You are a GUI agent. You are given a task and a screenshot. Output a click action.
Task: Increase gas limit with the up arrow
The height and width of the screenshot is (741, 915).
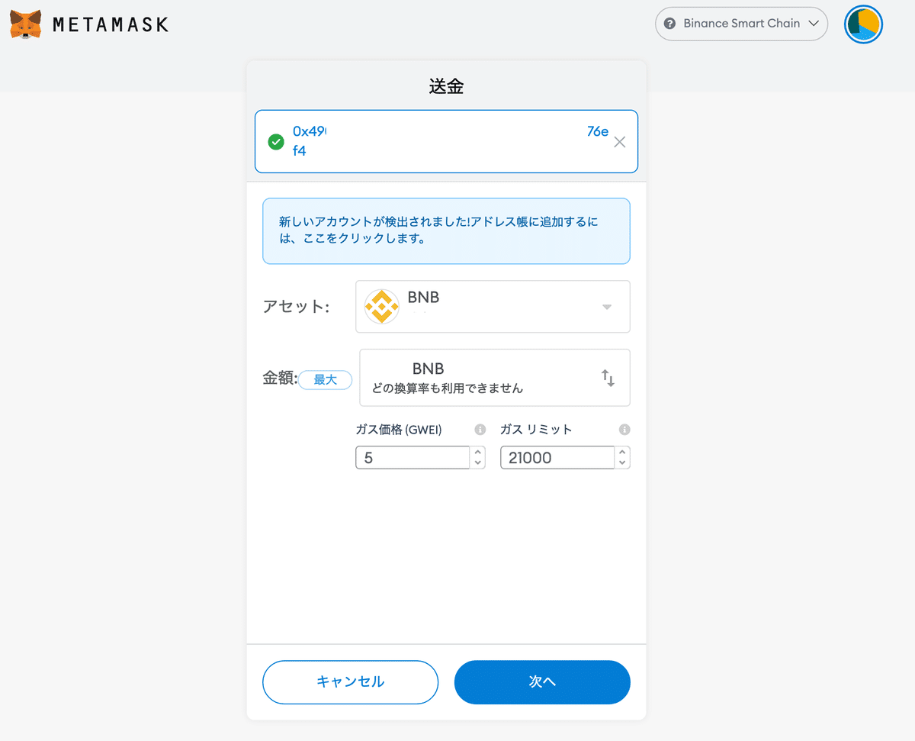[623, 453]
